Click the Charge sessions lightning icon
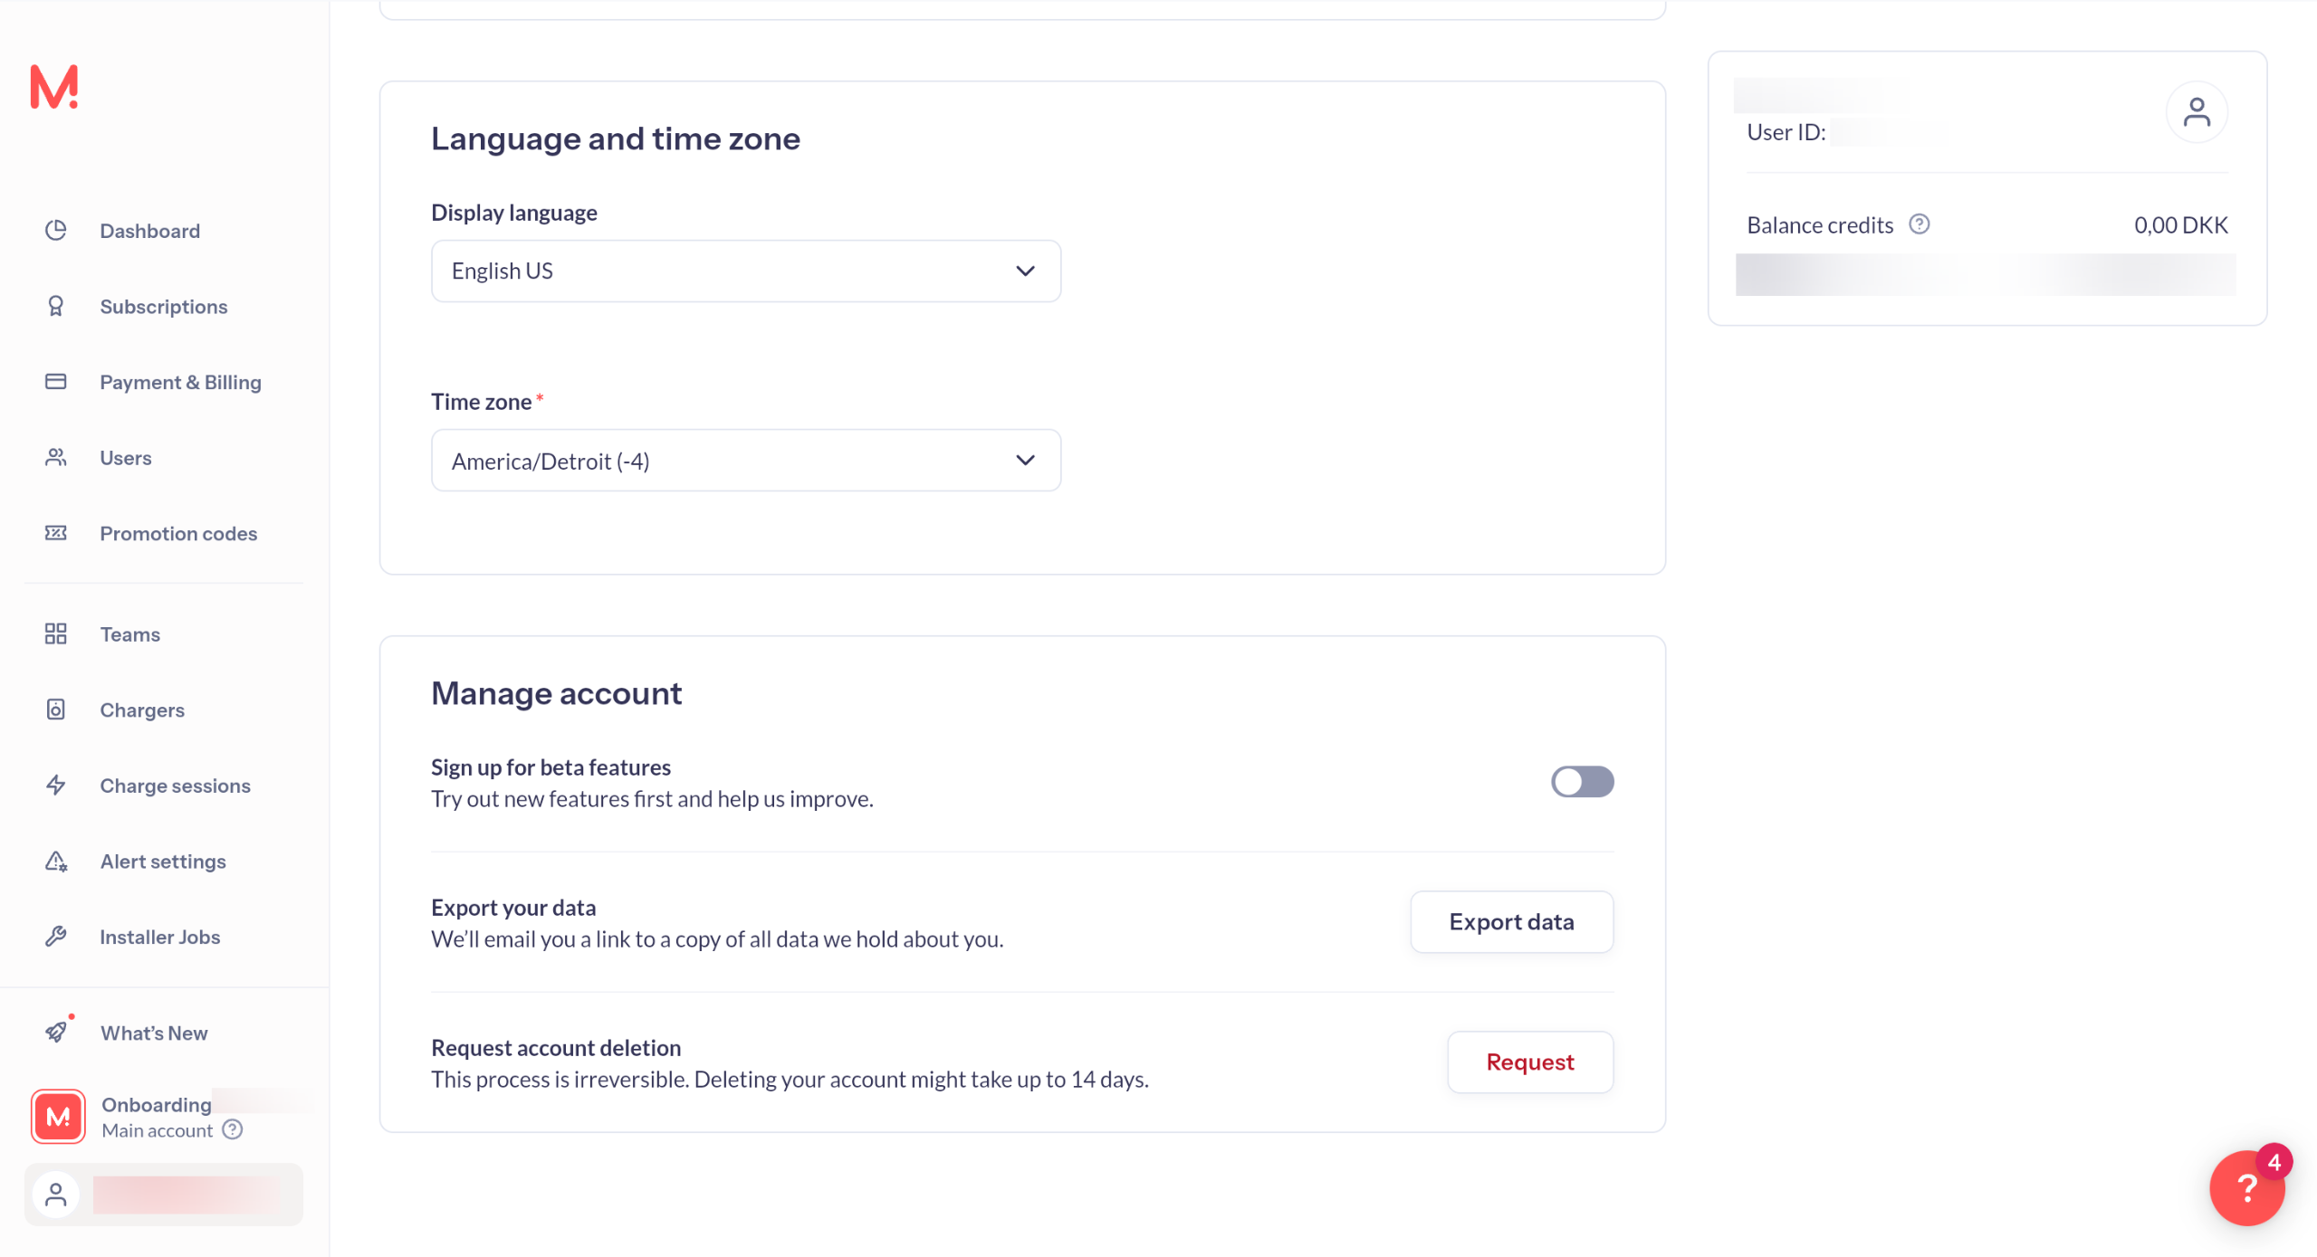Image resolution: width=2317 pixels, height=1257 pixels. (x=56, y=785)
